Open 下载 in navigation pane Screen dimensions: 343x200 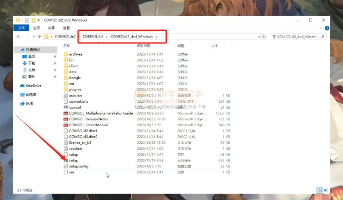31,63
